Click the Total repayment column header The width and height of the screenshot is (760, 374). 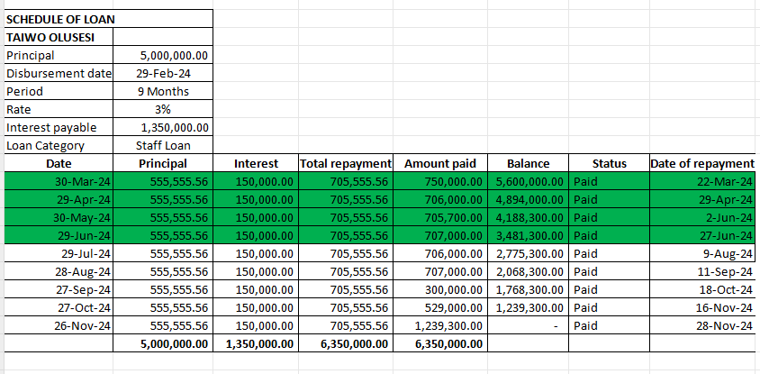[x=345, y=163]
